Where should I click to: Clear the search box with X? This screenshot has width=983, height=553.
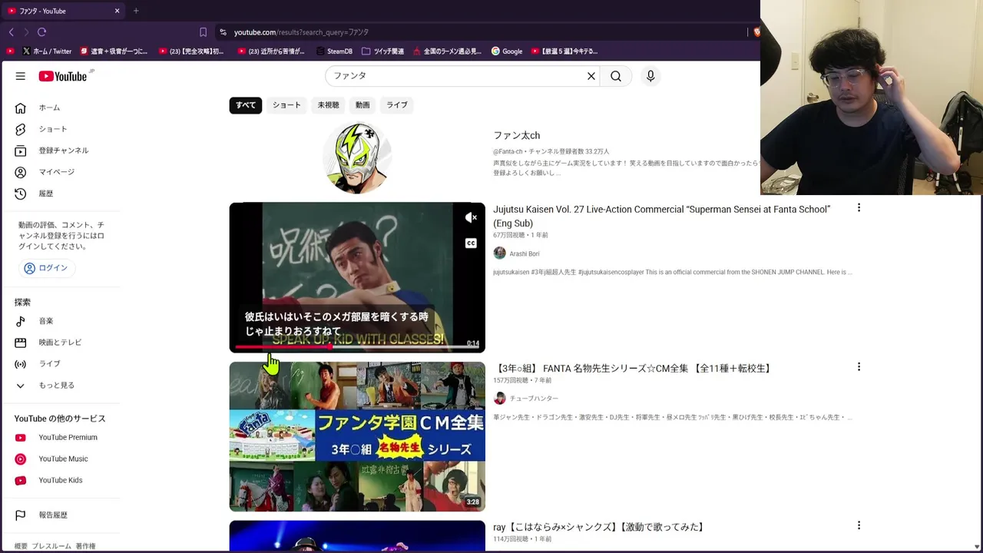[591, 76]
